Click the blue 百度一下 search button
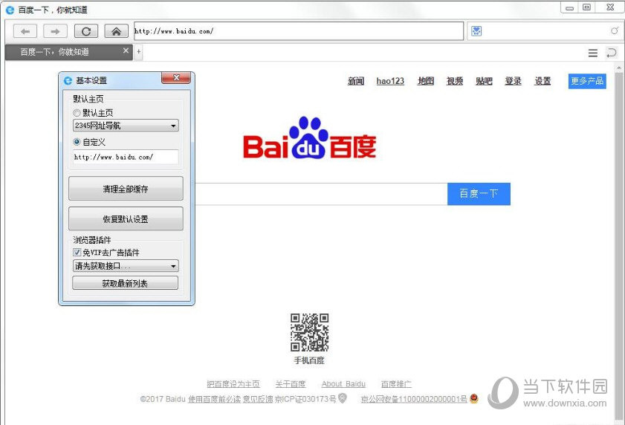The height and width of the screenshot is (425, 625). 479,194
